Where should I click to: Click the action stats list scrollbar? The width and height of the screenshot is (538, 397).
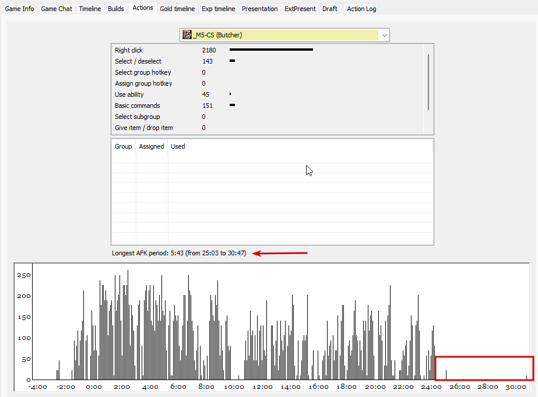[428, 82]
